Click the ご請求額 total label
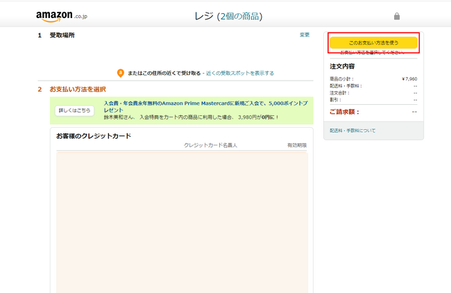This screenshot has width=451, height=293. [344, 112]
